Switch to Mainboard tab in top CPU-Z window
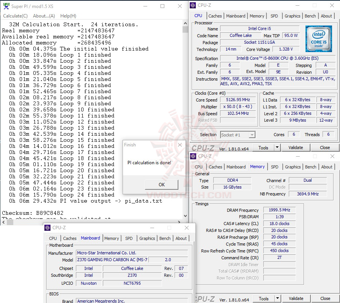Screen dimensions: 340x303 [236, 16]
